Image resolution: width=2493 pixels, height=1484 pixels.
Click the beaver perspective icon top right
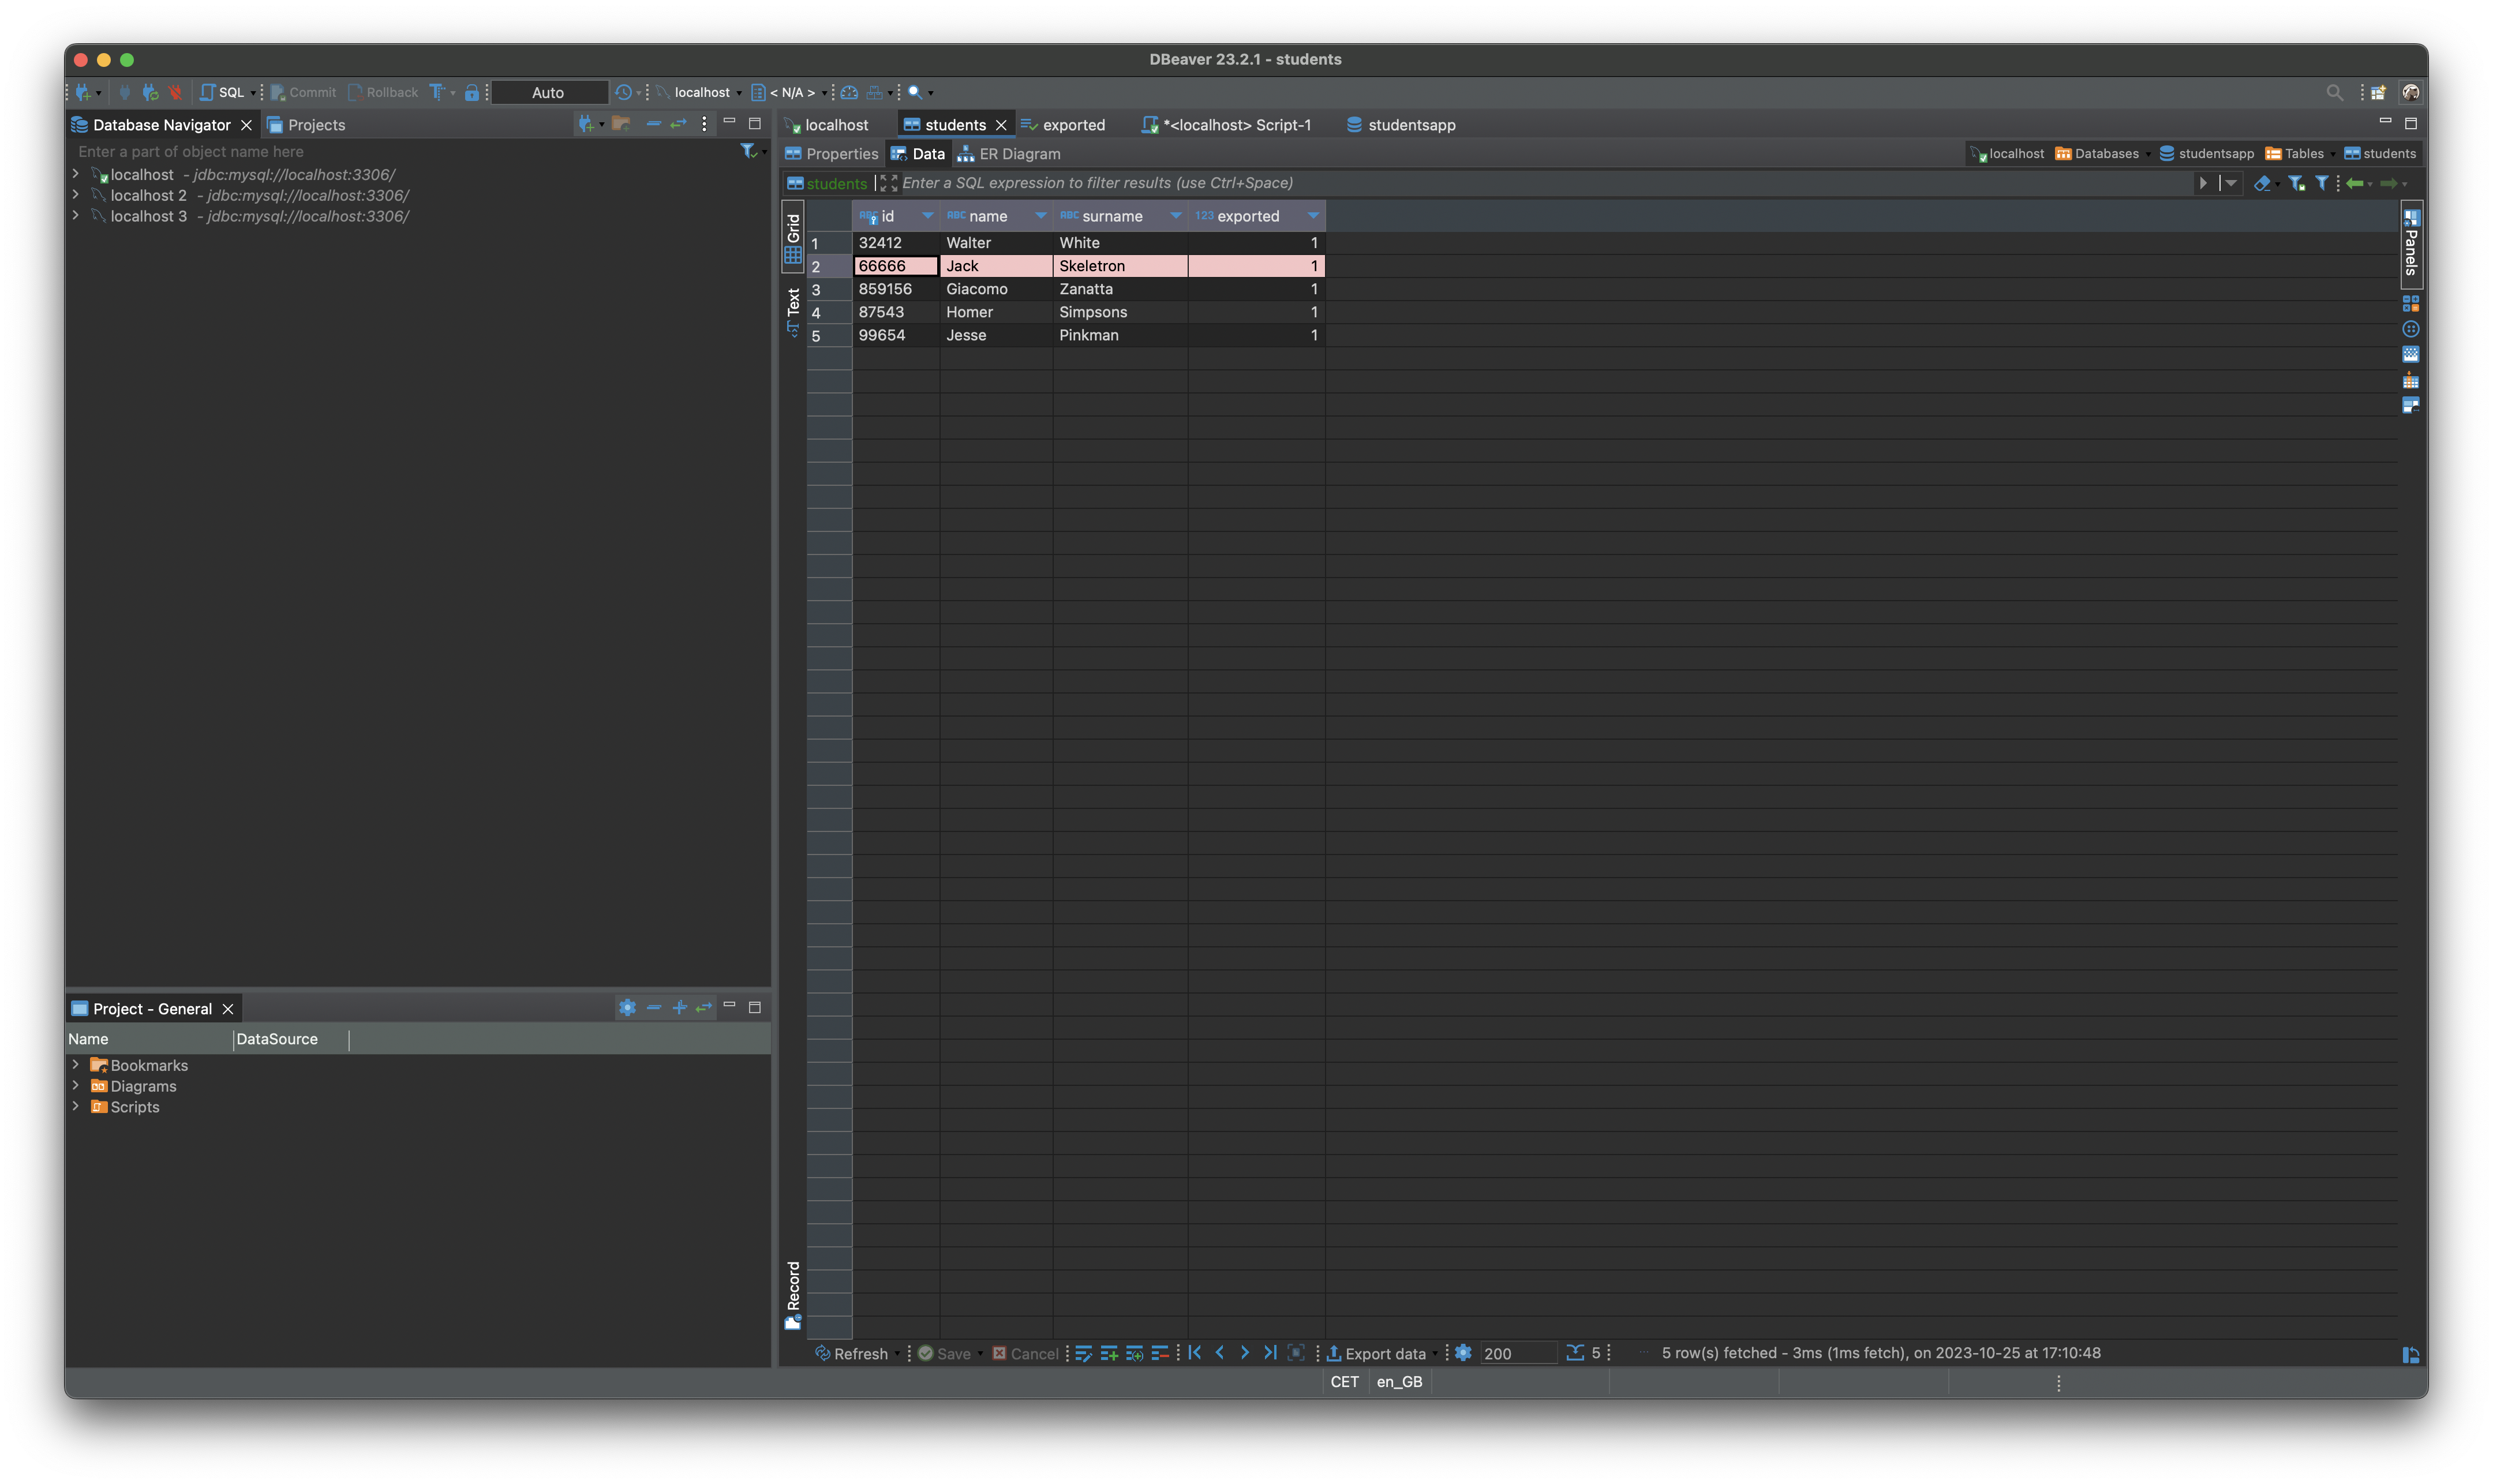click(2411, 92)
